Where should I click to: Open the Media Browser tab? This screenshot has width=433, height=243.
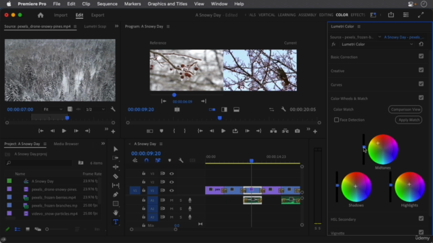click(x=66, y=144)
